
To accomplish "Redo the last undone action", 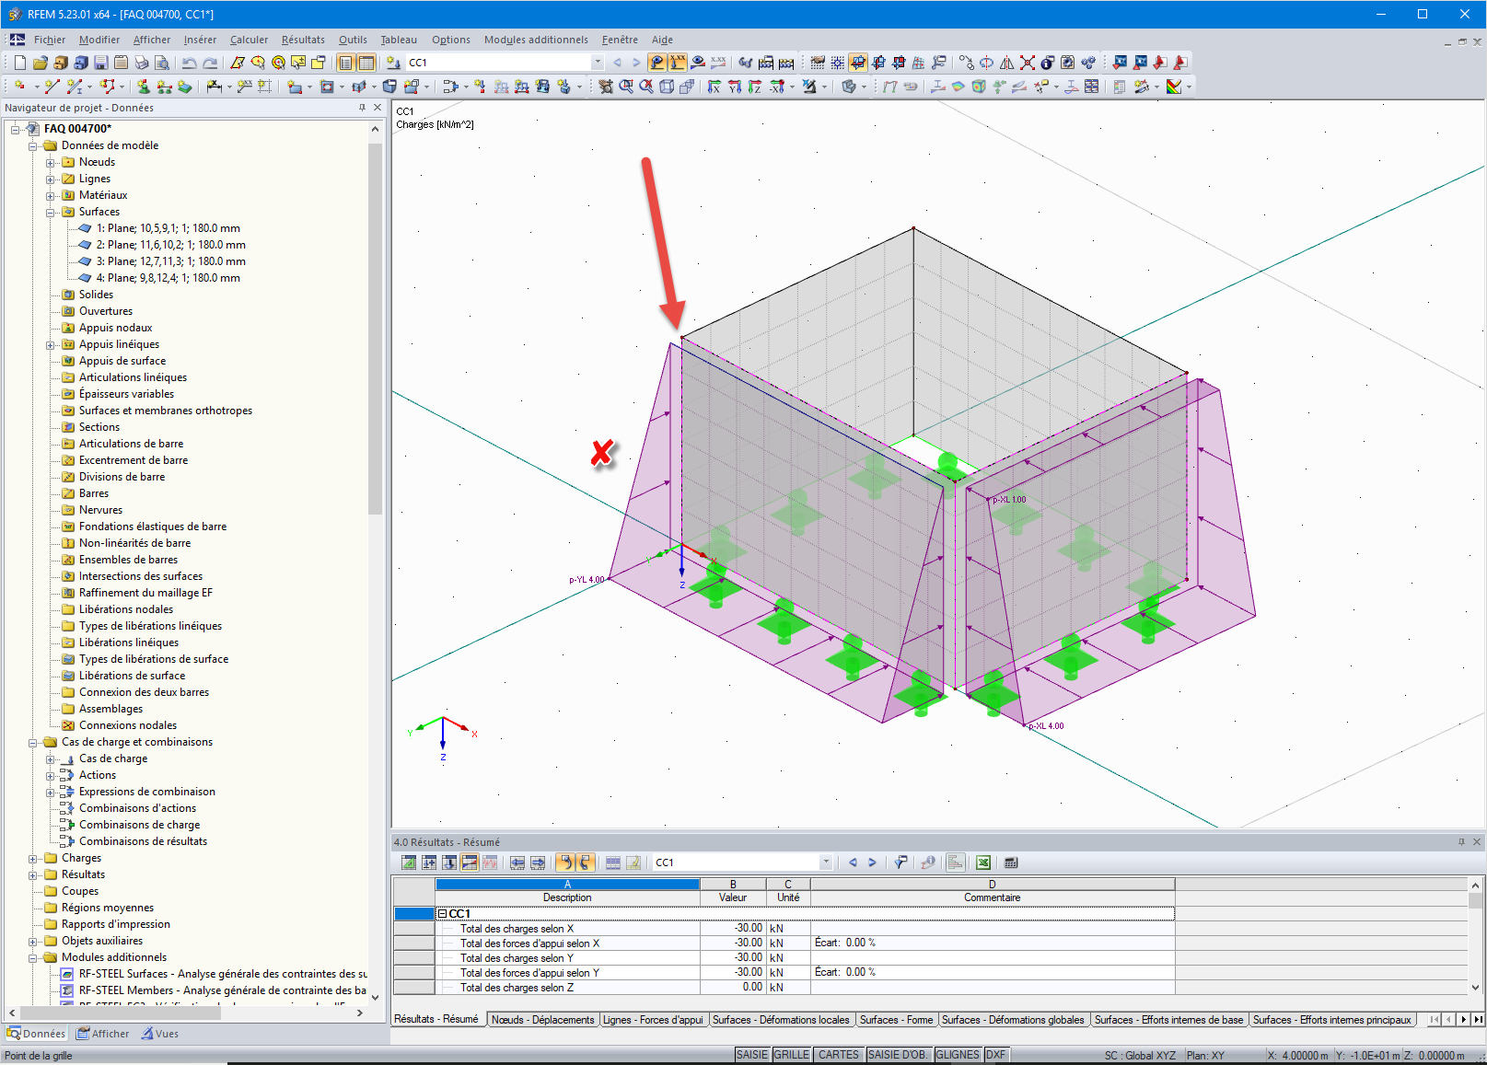I will click(210, 63).
